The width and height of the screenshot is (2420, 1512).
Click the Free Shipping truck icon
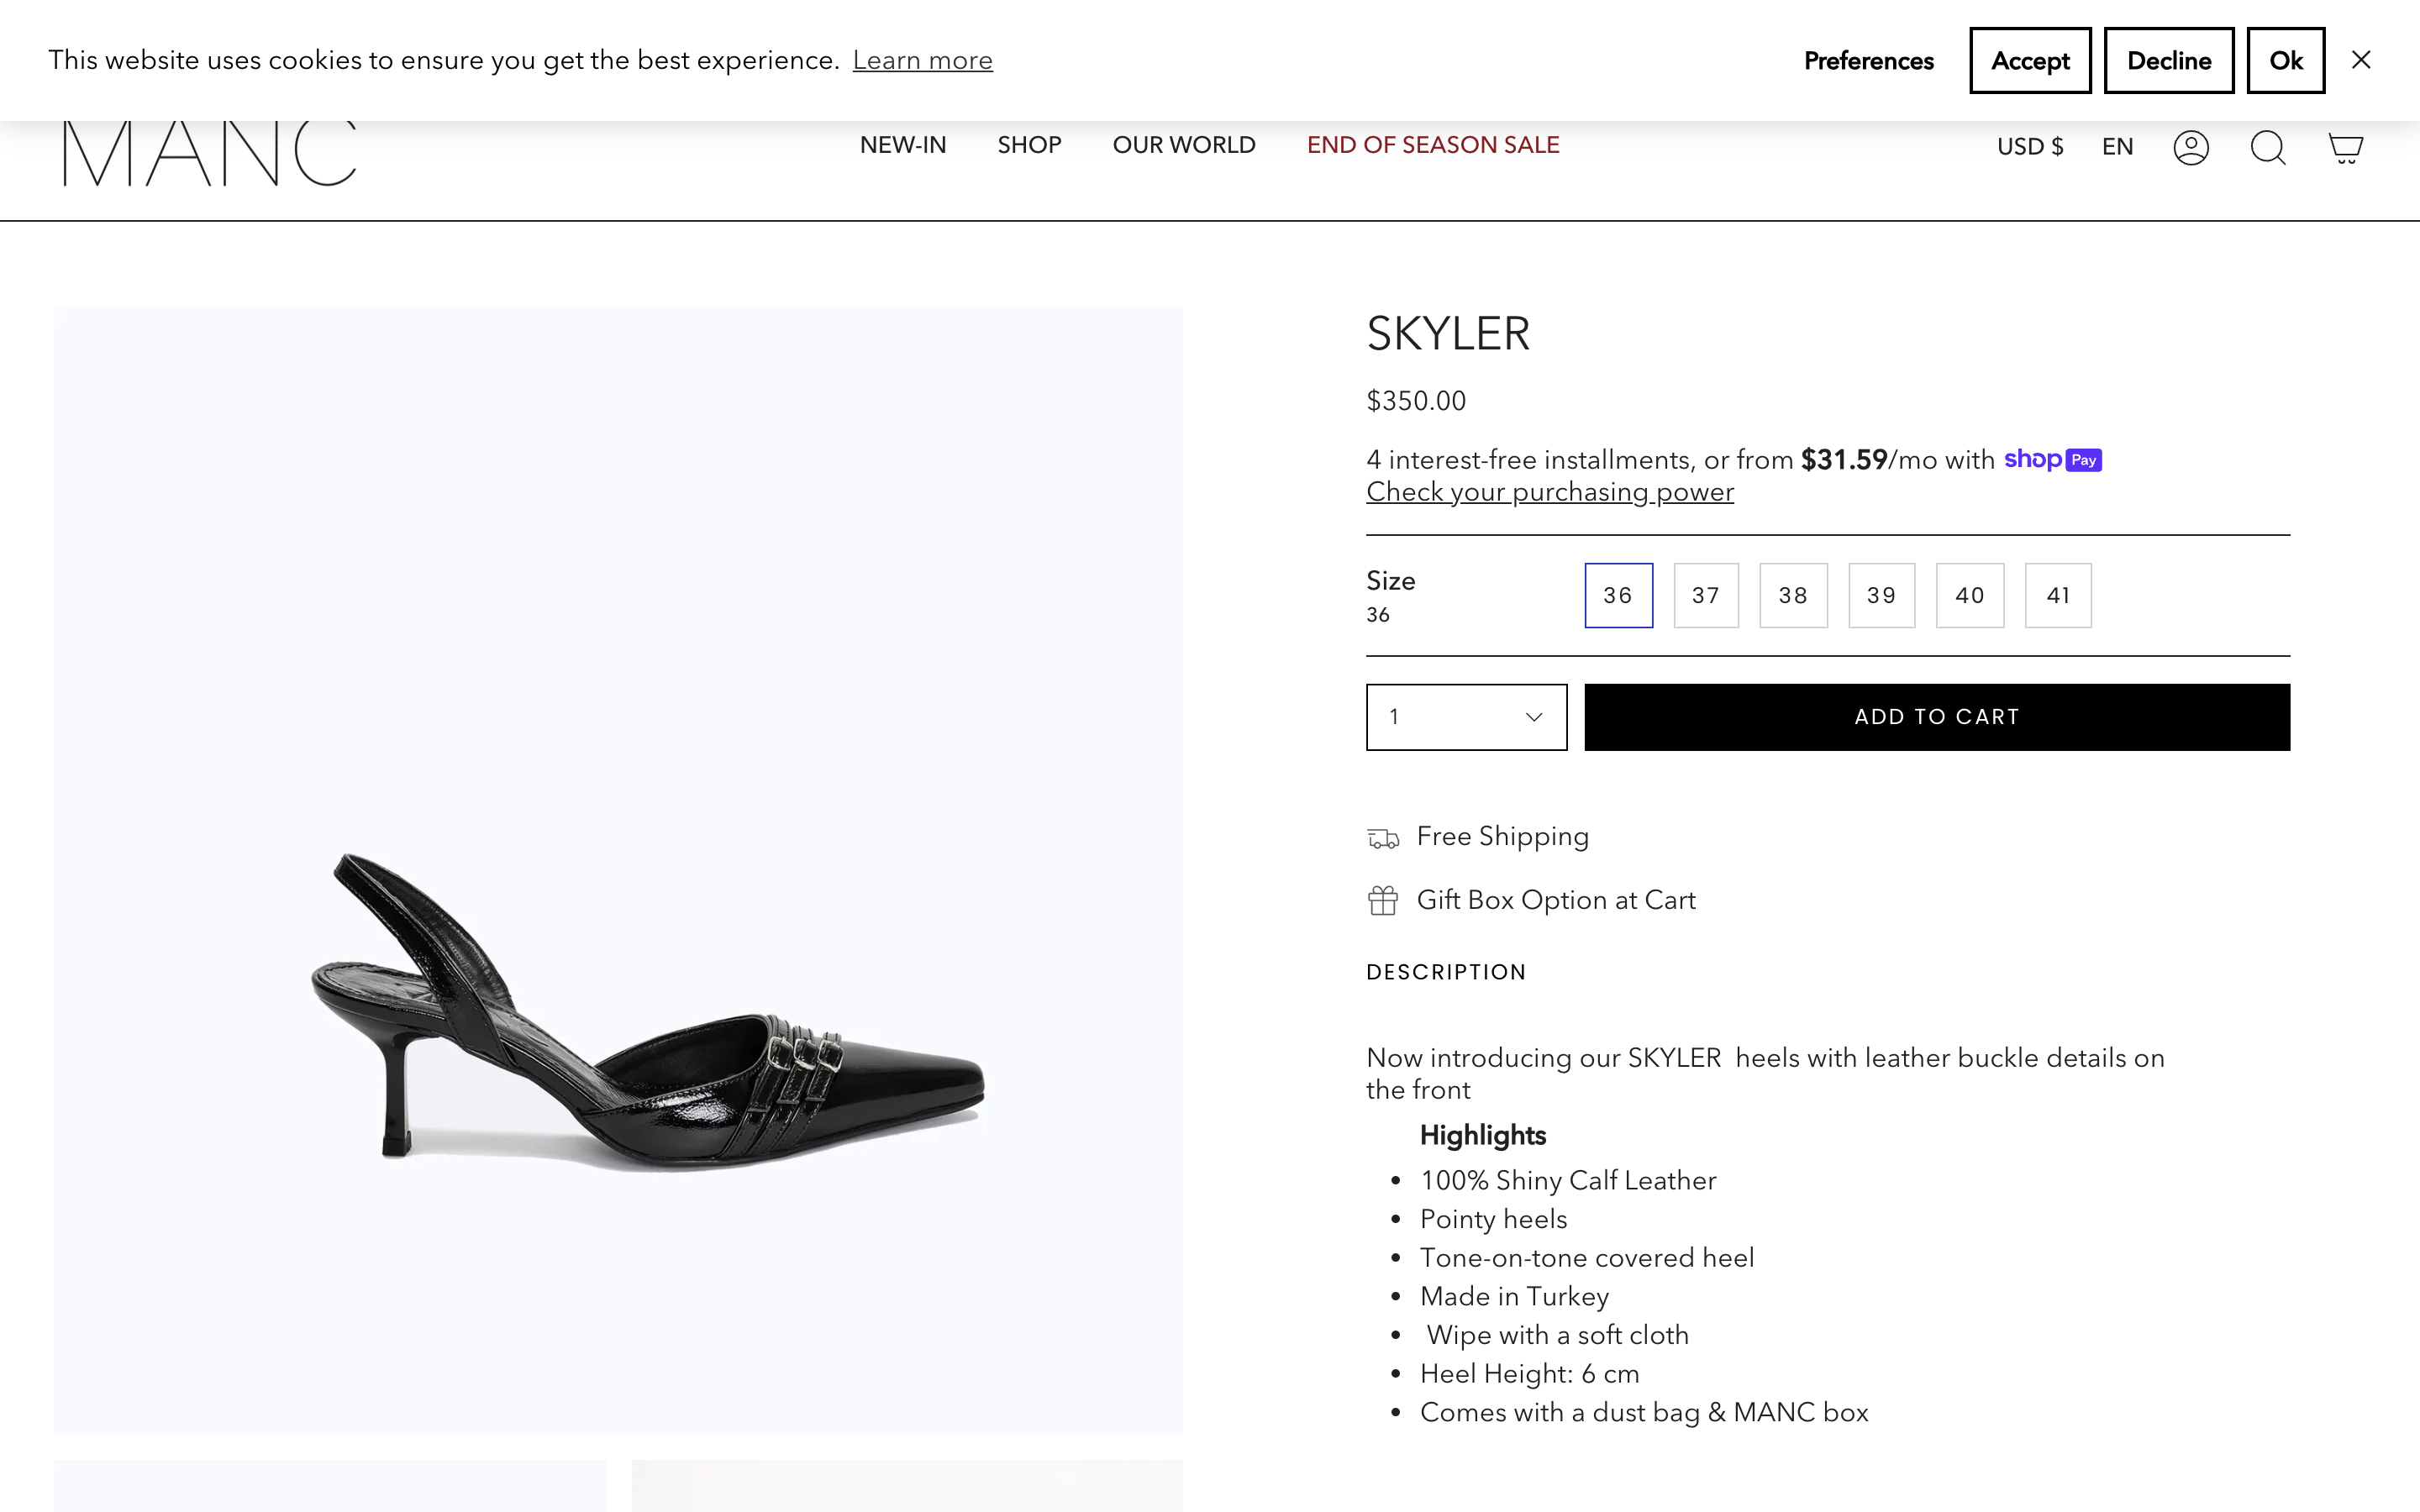(1383, 838)
